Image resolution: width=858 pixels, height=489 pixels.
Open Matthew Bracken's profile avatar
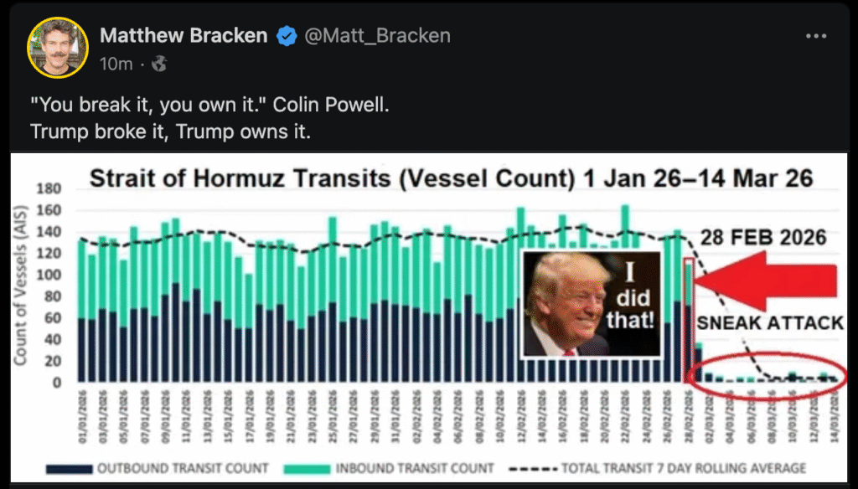click(x=58, y=47)
